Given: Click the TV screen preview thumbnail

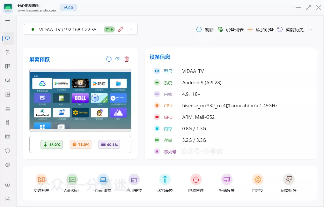Looking at the screenshot, I should [x=80, y=100].
